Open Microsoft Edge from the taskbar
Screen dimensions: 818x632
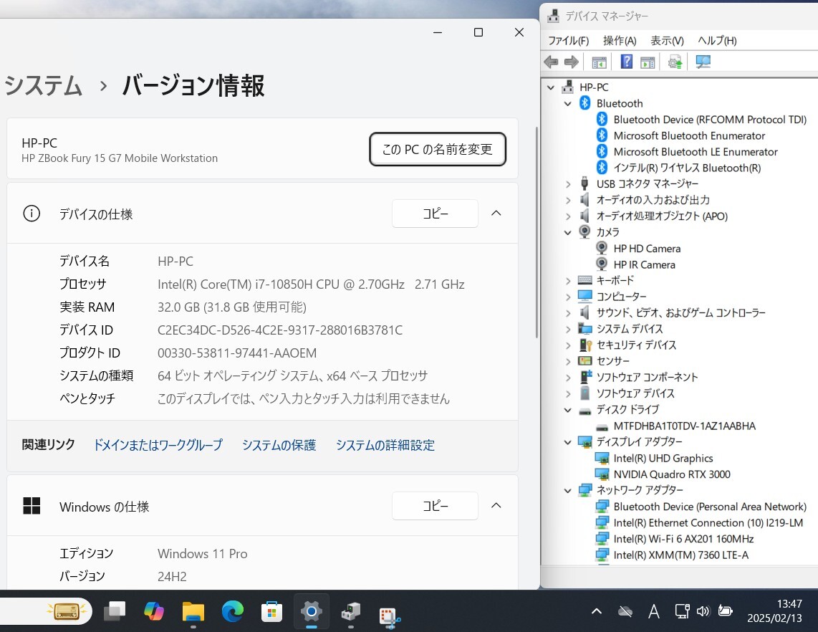232,611
